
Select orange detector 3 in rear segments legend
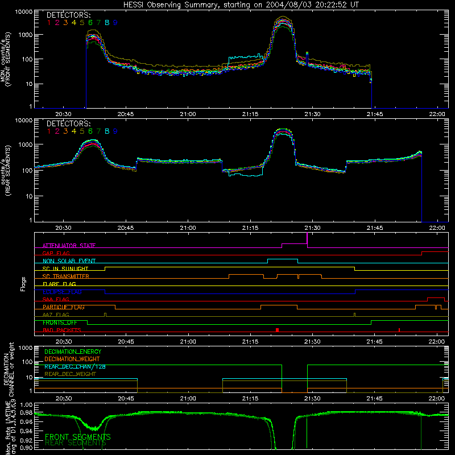[65, 131]
